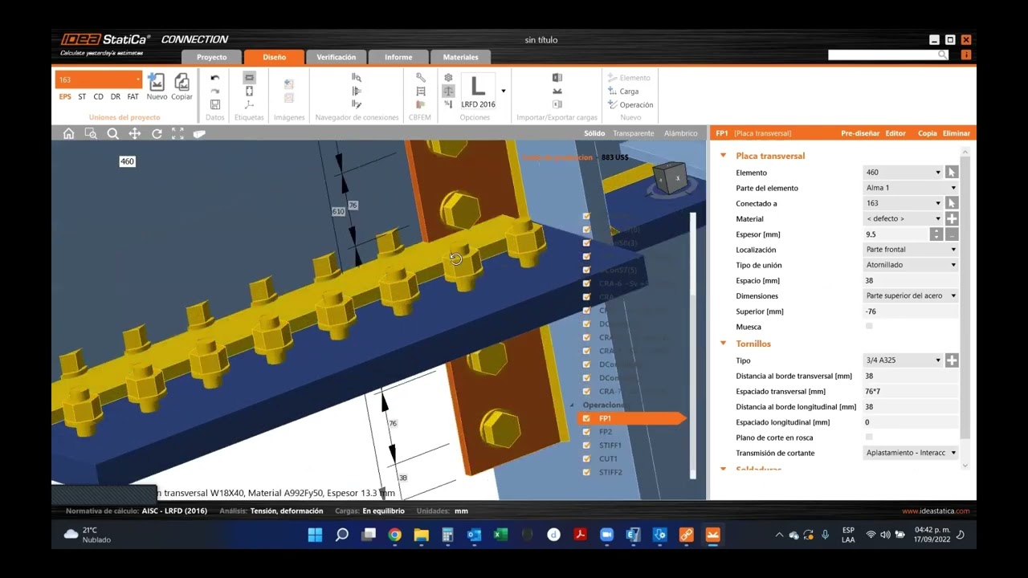Click the top icon in Importar/Exportar cargas
1028x578 pixels.
tap(557, 78)
